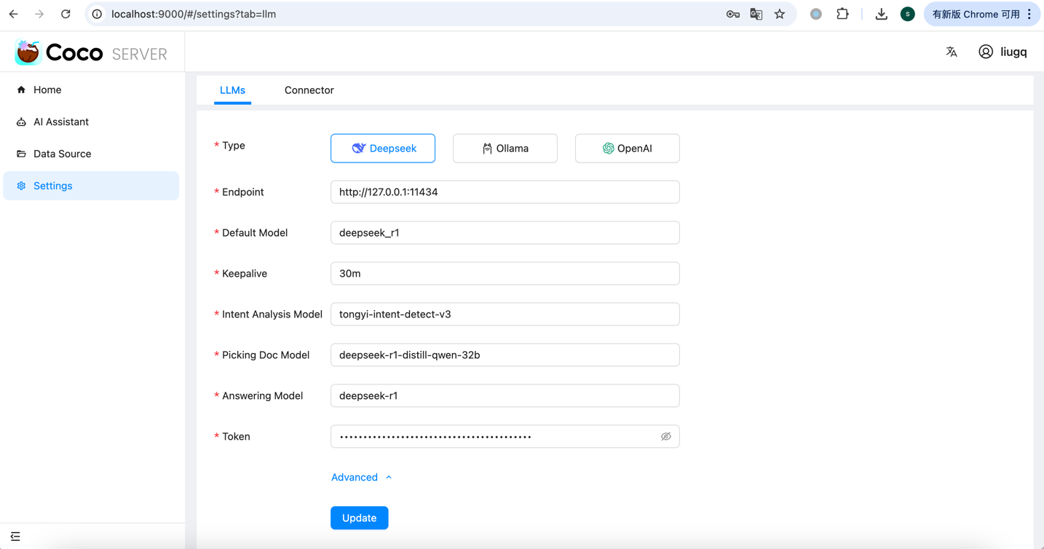Click the Endpoint label

click(243, 192)
